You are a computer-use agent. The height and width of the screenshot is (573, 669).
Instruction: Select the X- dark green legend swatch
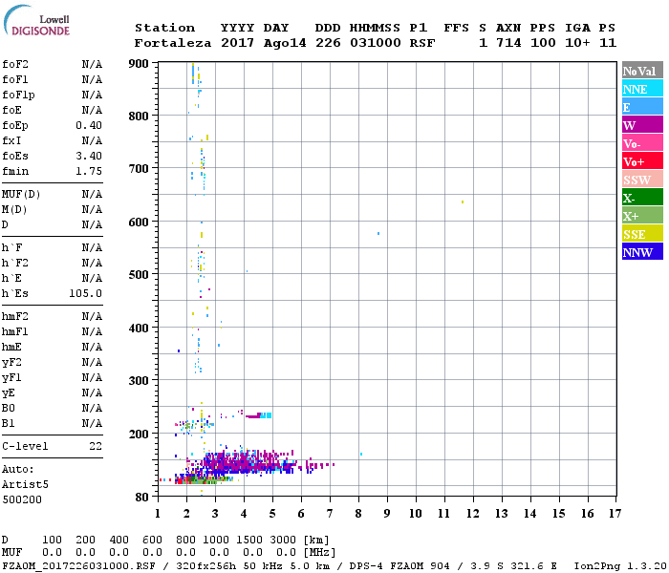point(642,198)
